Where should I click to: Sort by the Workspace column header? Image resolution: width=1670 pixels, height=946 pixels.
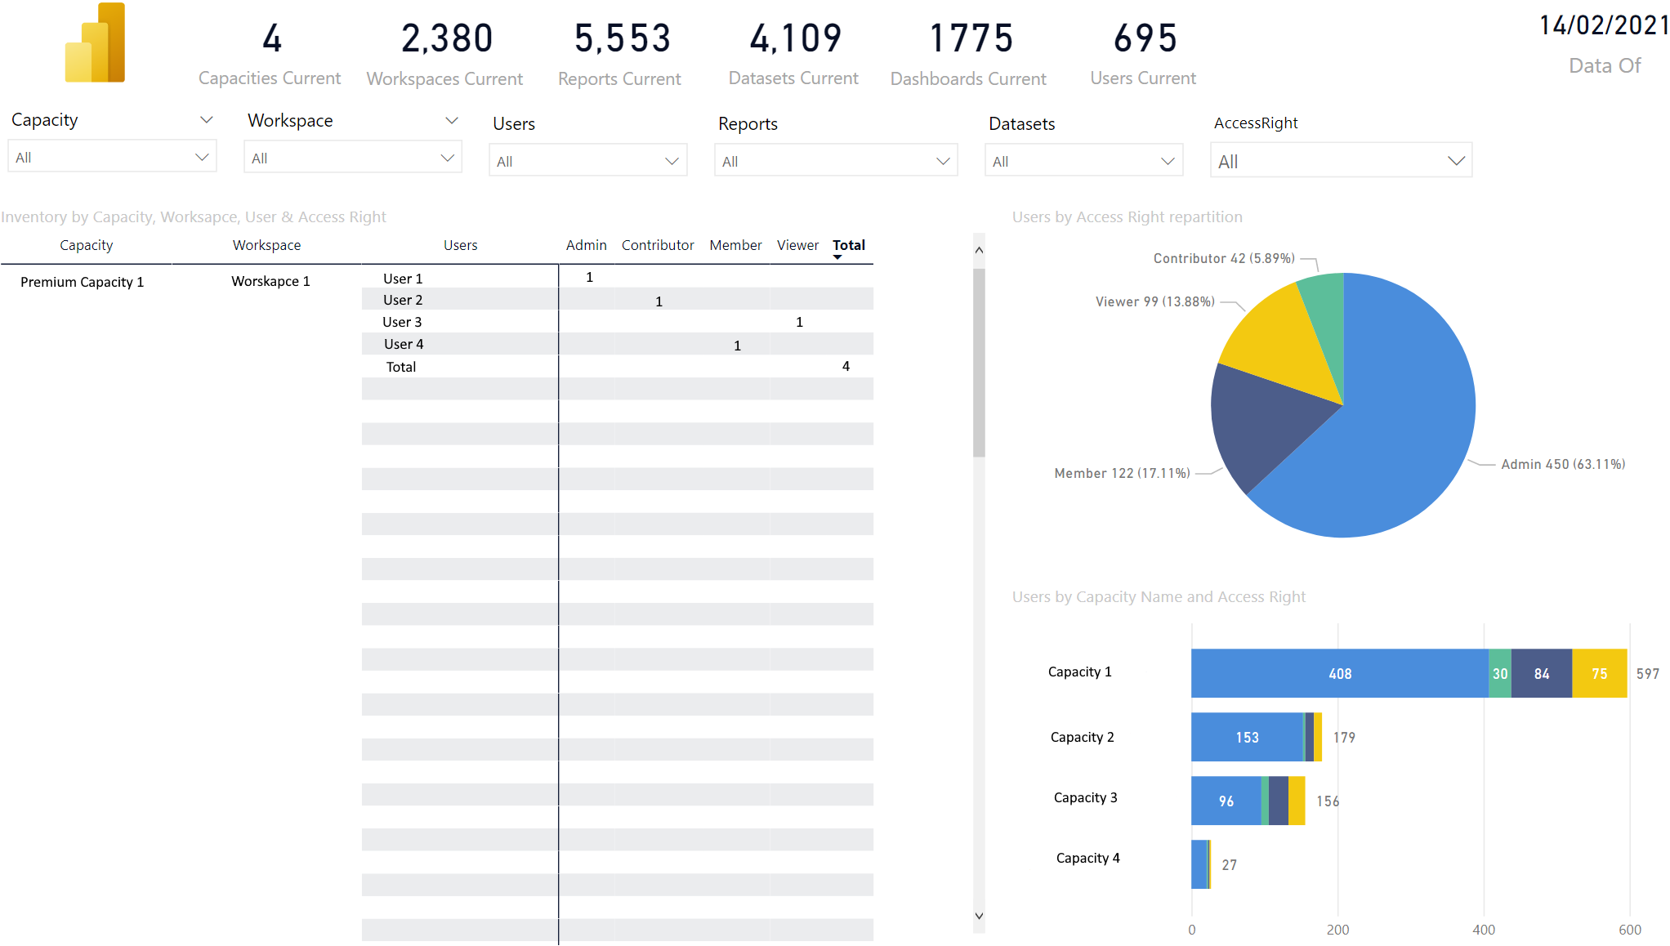[x=267, y=245]
